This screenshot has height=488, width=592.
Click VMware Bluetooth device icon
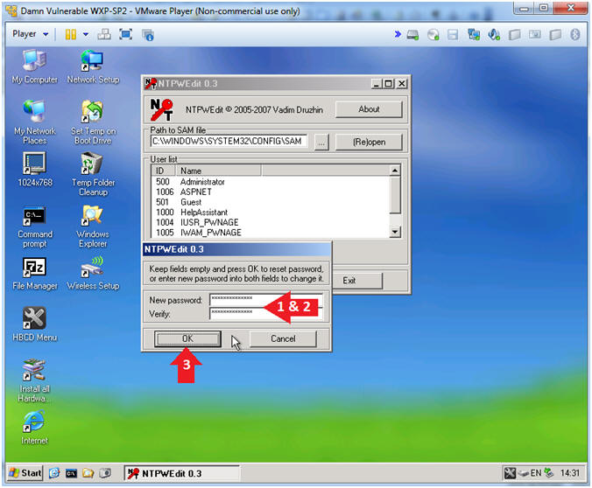point(574,35)
